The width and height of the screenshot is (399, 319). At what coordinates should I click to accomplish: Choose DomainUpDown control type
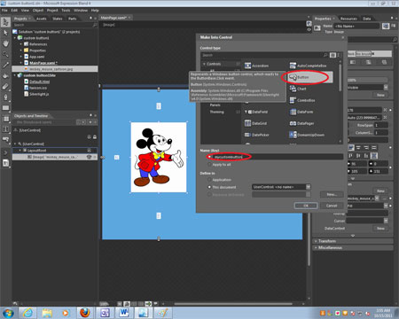point(307,135)
